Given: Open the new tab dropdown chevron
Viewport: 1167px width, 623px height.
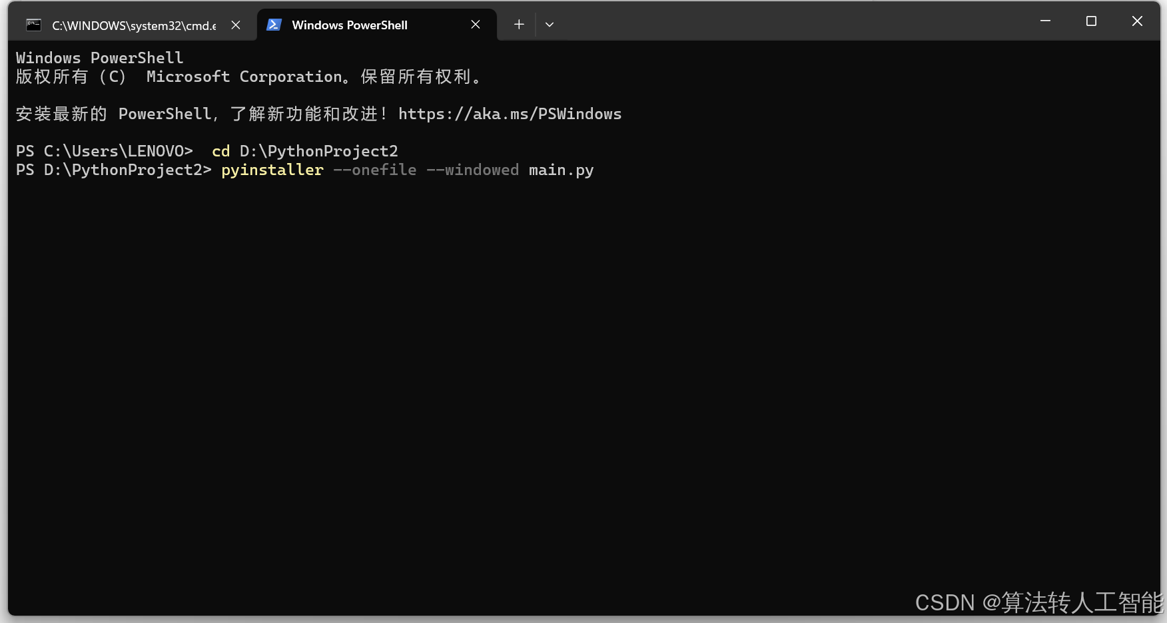Looking at the screenshot, I should coord(549,25).
